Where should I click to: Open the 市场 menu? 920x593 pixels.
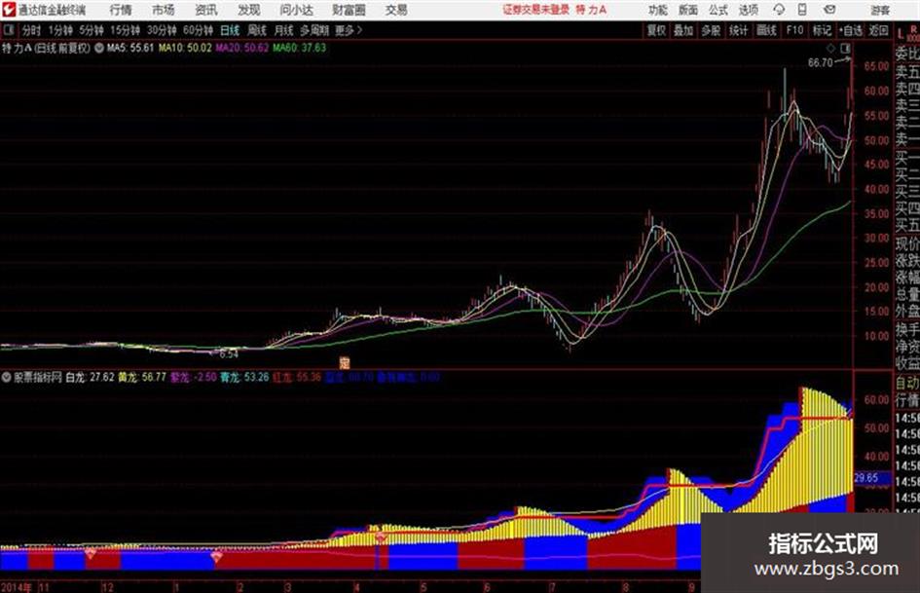164,10
